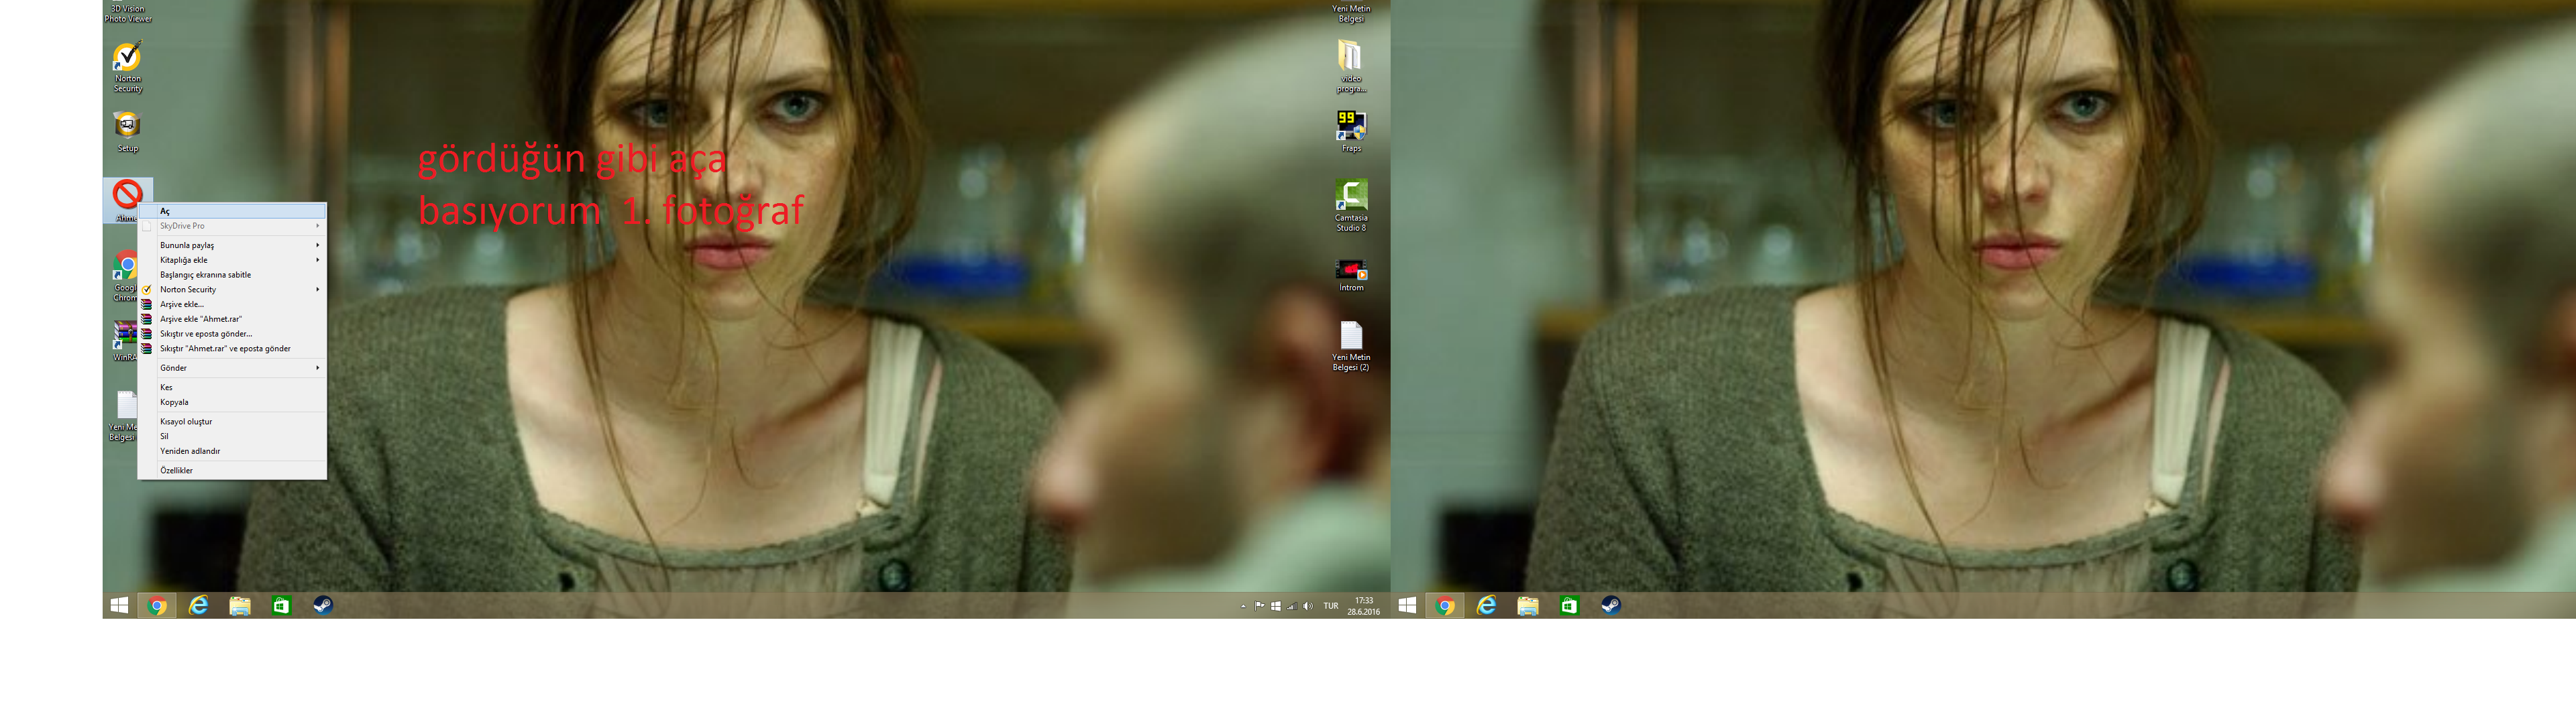Show hidden tray icons arrow
Screen dimensions: 2576x724
1243,606
